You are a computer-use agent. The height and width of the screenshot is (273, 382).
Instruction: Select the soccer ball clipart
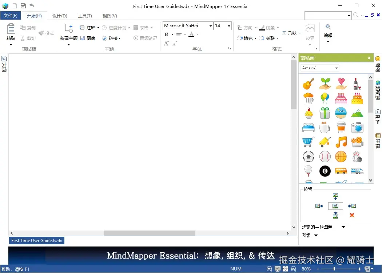click(x=309, y=156)
